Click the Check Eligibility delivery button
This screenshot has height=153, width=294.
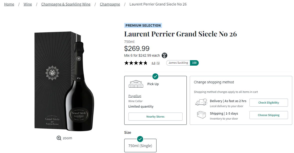pos(268,103)
